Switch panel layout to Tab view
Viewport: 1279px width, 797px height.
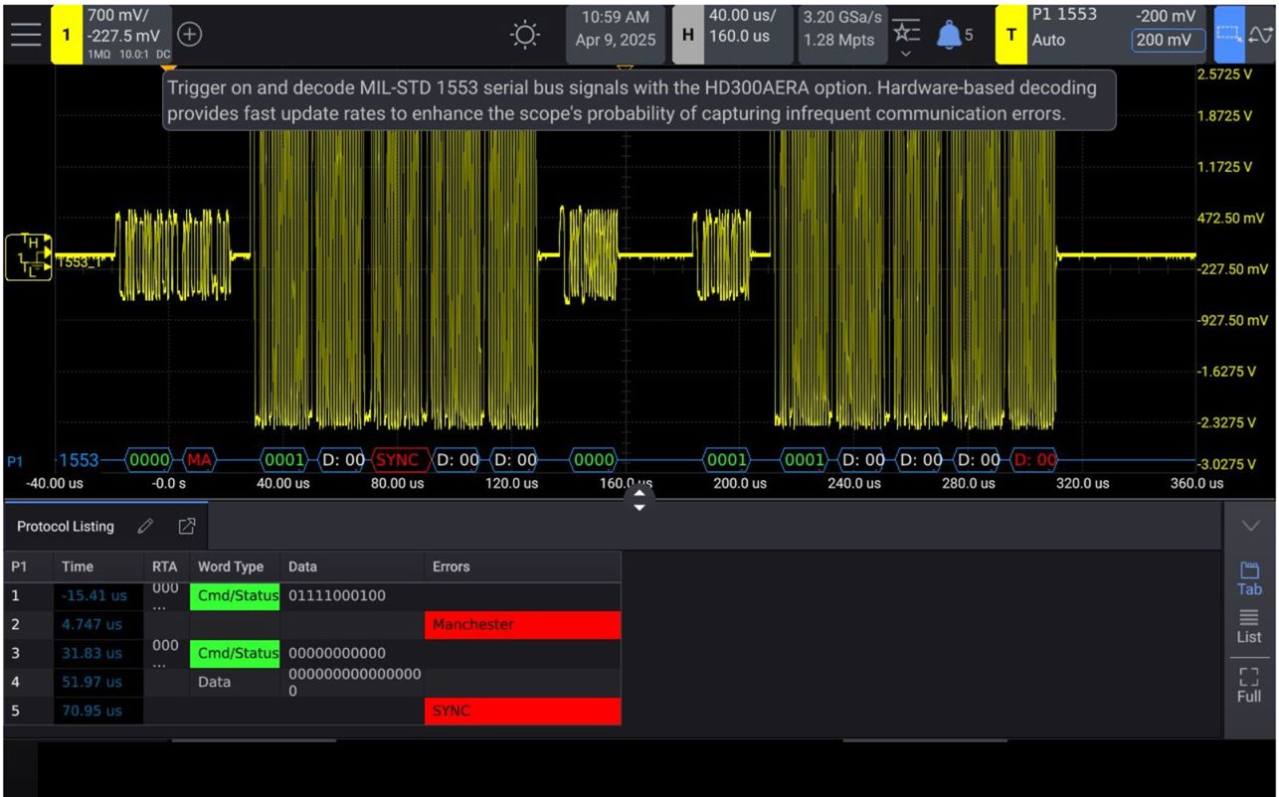[1249, 578]
